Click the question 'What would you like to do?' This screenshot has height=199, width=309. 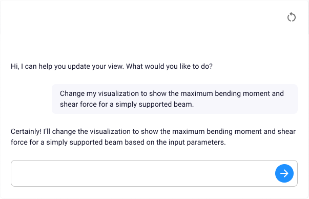(x=169, y=66)
